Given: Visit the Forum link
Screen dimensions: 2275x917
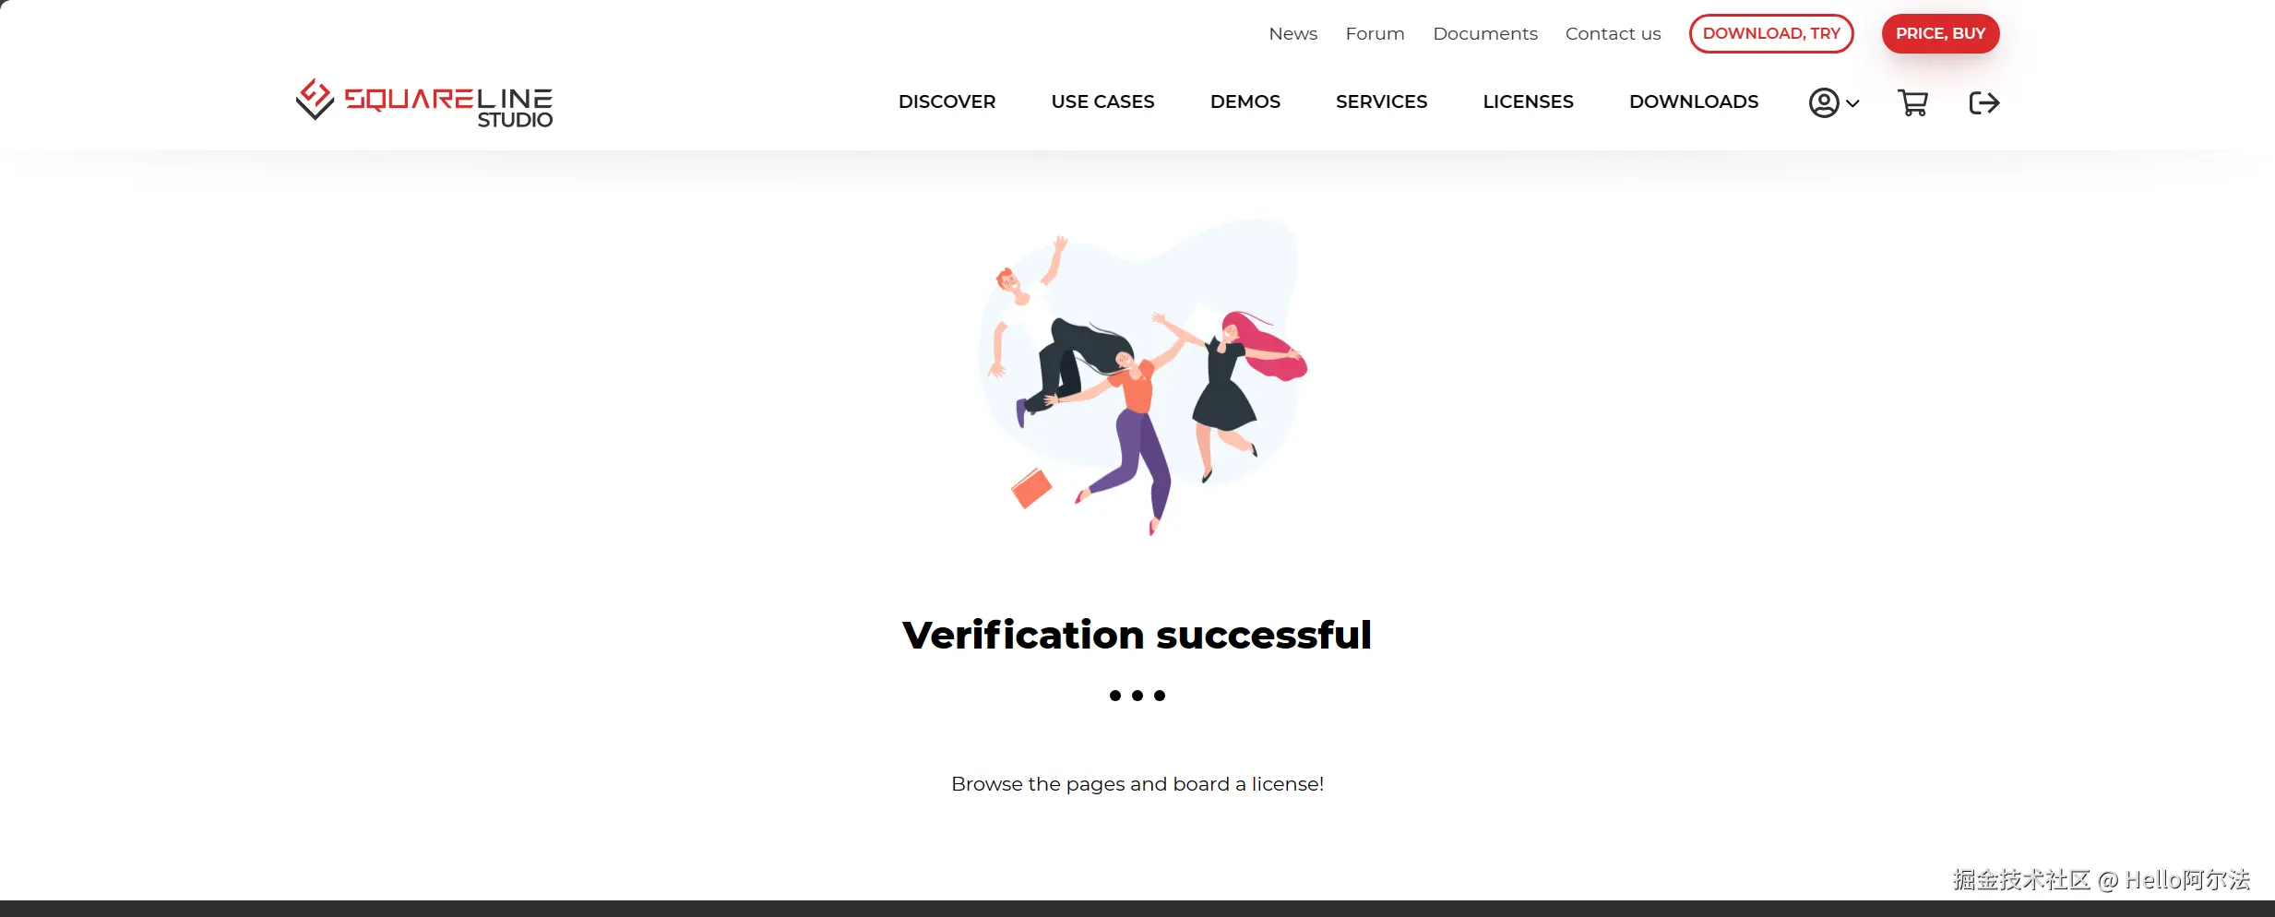Looking at the screenshot, I should click(1375, 34).
